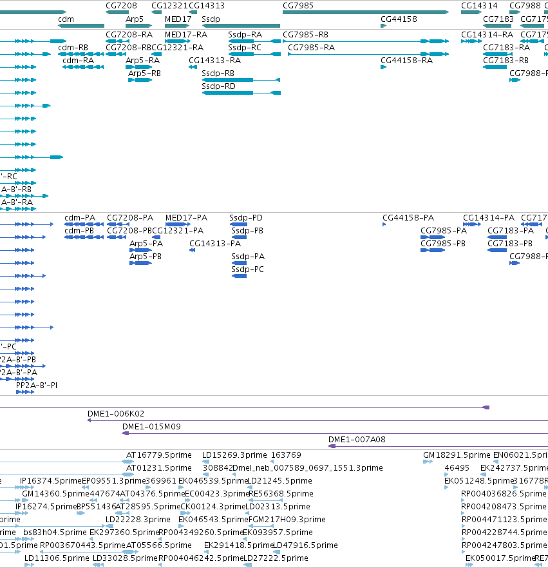This screenshot has height=568, width=548.
Task: Click the DME1-006K02 BAC label
Action: click(x=116, y=414)
